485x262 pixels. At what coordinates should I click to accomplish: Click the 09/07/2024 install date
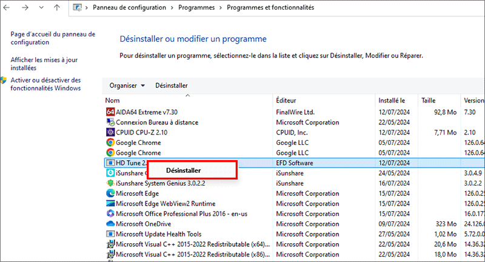[394, 224]
